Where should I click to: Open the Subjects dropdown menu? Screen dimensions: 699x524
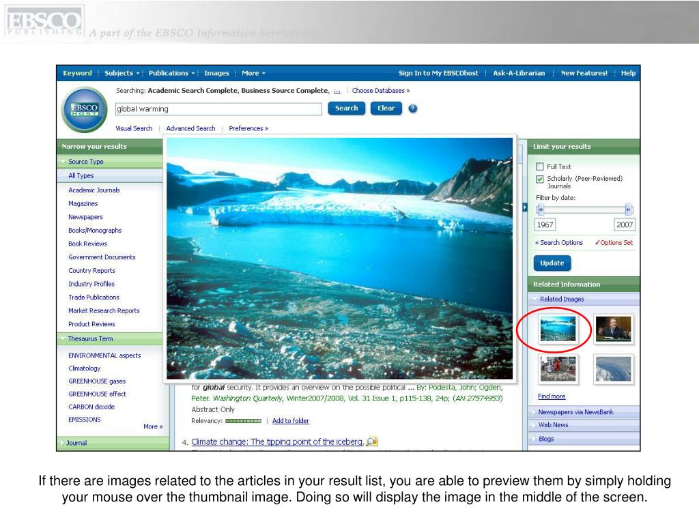tap(122, 73)
